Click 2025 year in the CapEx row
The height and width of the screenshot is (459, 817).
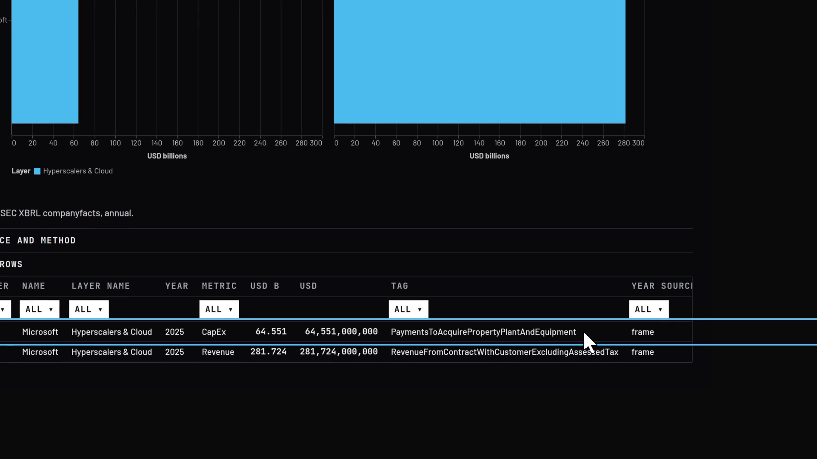tap(174, 332)
